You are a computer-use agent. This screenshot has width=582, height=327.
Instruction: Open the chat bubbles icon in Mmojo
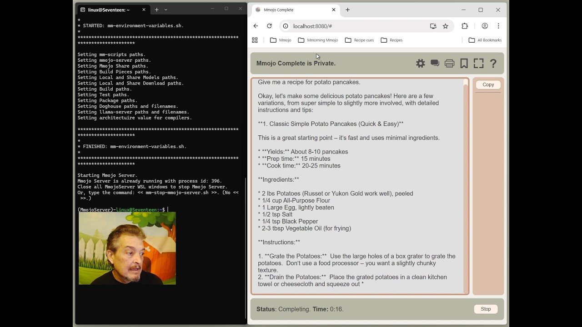click(x=435, y=64)
